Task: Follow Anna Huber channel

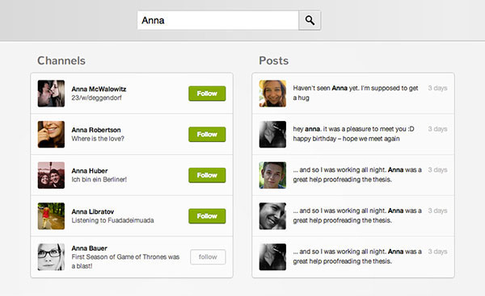Action: 207,175
